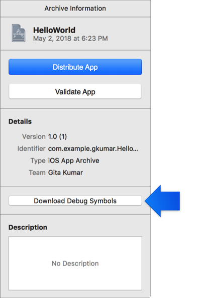The height and width of the screenshot is (298, 200).
Task: Click the Distribute App button
Action: (x=75, y=67)
